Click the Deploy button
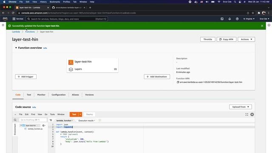Viewport: 272px width, 153px height. [x=90, y=114]
